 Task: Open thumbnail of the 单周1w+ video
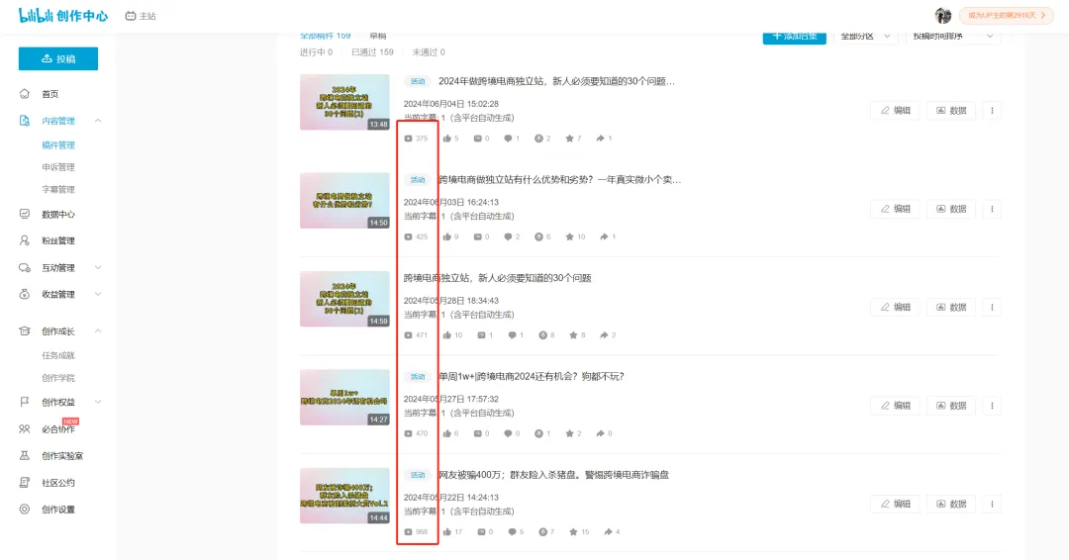tap(344, 398)
